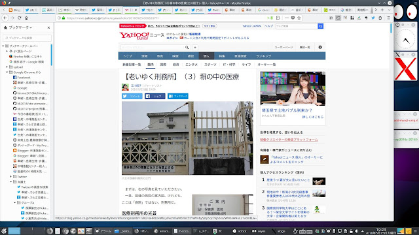Toggle reader view icon in address bar

point(278,18)
